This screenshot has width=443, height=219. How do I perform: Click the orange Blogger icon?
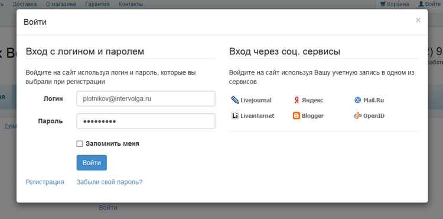point(297,115)
